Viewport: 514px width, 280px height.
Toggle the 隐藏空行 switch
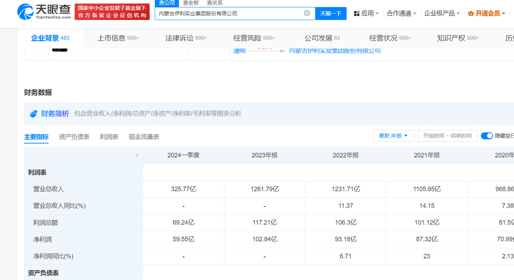click(x=487, y=136)
